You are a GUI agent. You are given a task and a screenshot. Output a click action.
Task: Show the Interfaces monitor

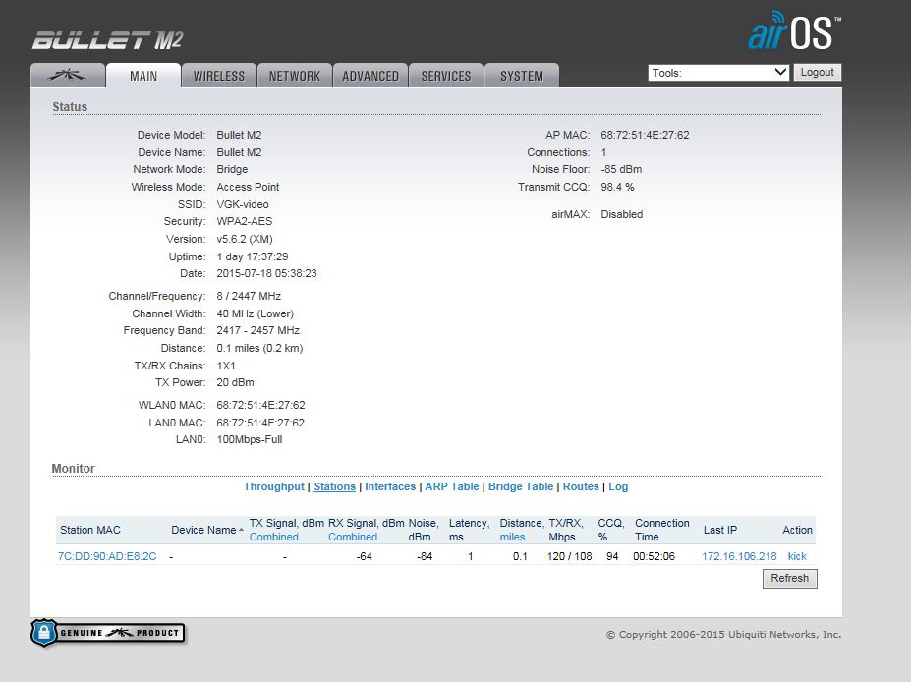tap(390, 486)
